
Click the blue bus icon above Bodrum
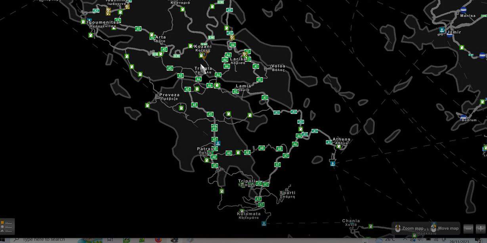(463, 117)
